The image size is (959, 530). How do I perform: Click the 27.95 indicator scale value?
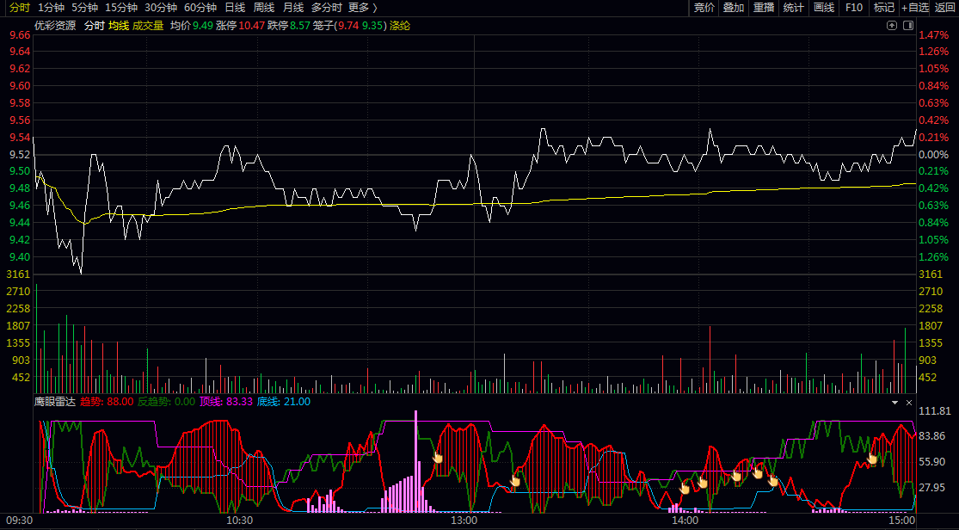click(x=932, y=488)
